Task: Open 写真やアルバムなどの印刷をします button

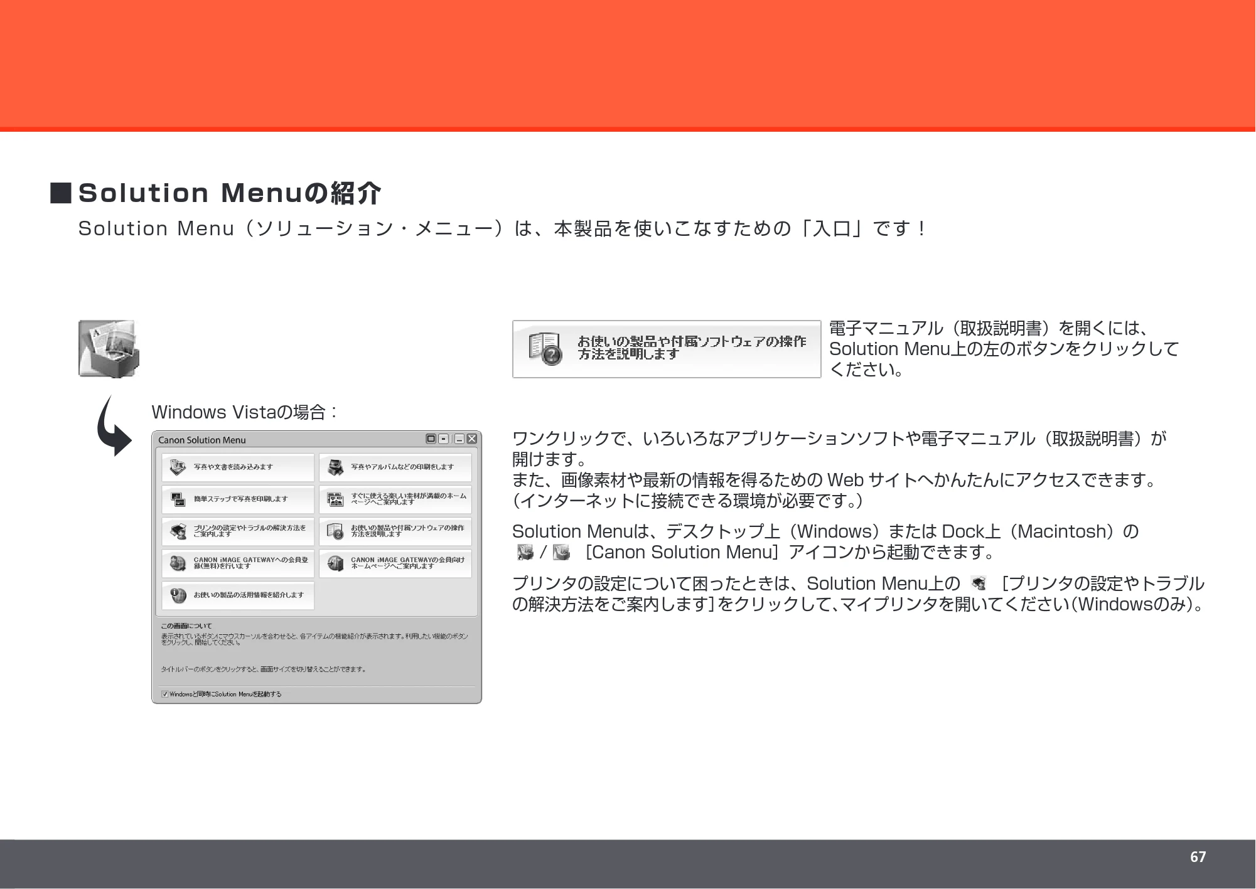Action: click(x=395, y=467)
